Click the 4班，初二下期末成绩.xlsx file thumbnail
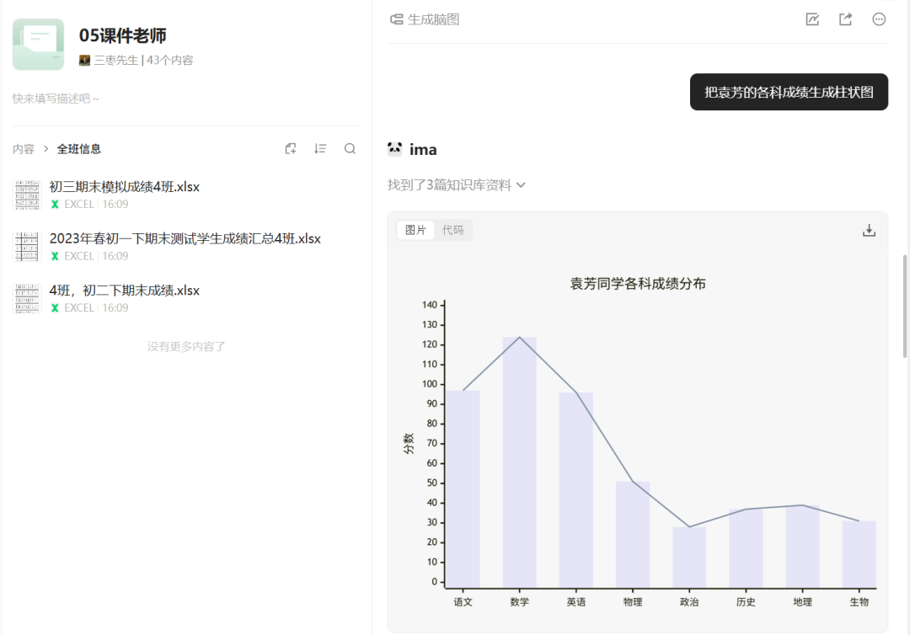 27,298
